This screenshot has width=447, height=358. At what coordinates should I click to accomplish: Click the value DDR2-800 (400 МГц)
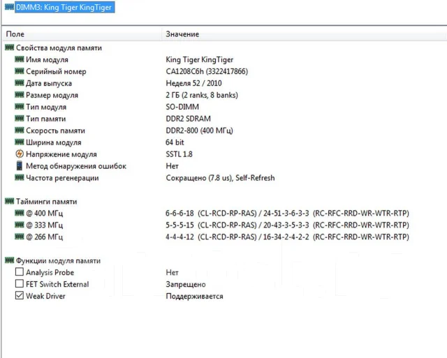coord(199,130)
